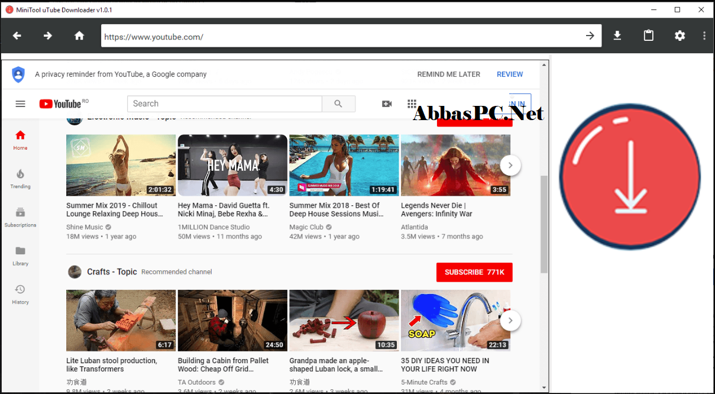
Task: Open Building a Cabin video thumbnail
Action: pyautogui.click(x=232, y=321)
